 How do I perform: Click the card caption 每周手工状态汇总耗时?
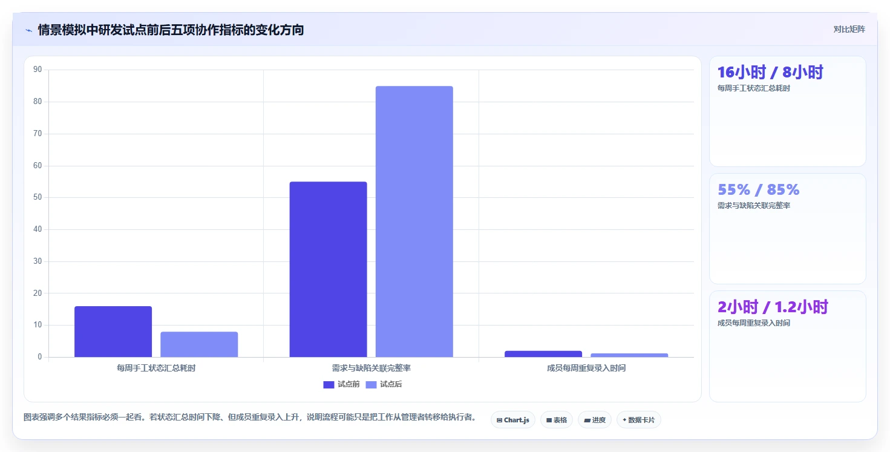[753, 88]
